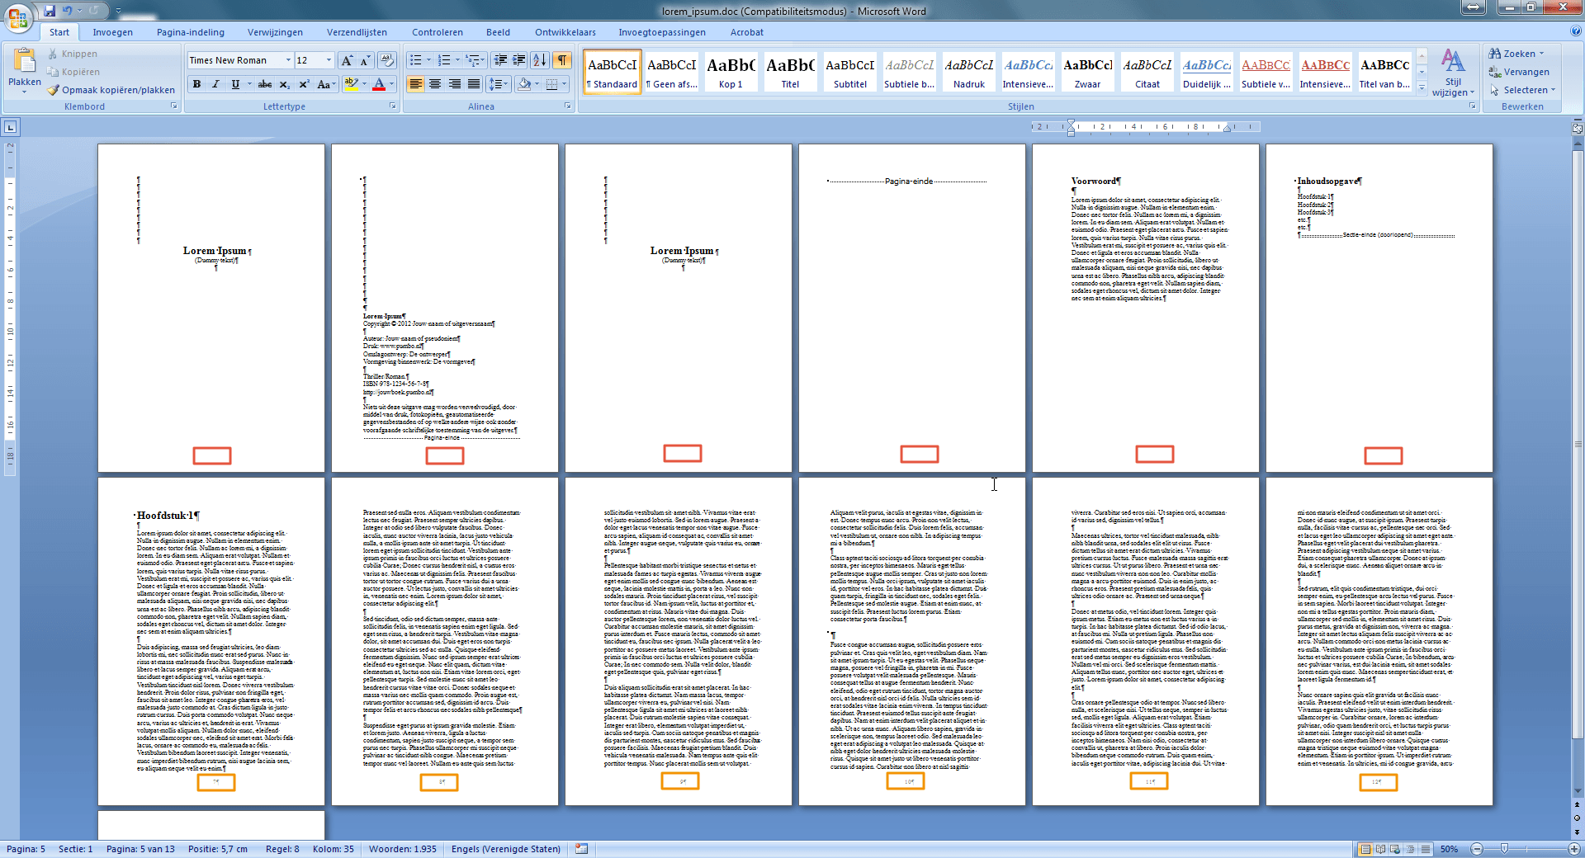Switch to the Pagina-indeling tab
Screen dimensions: 1585x858
191,32
